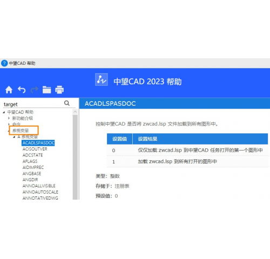Open the ADCSTATE topic
Screen dimensions: 270x259
pyautogui.click(x=32, y=155)
